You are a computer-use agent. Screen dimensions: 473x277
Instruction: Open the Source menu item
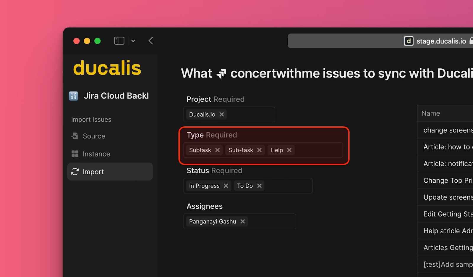(x=110, y=136)
